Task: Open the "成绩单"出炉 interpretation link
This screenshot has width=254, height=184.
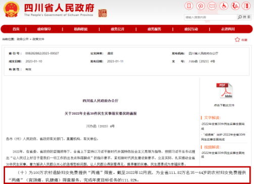Action: click(223, 137)
